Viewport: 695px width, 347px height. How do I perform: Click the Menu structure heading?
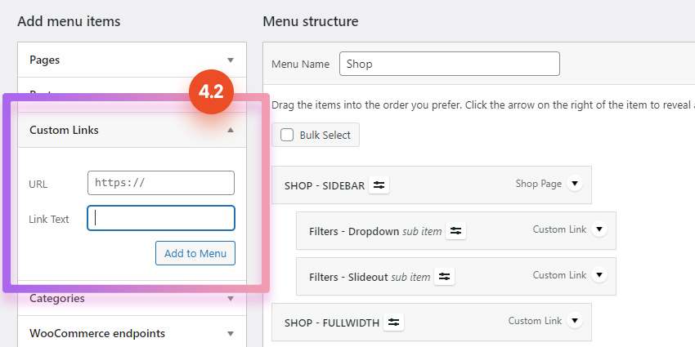[311, 21]
